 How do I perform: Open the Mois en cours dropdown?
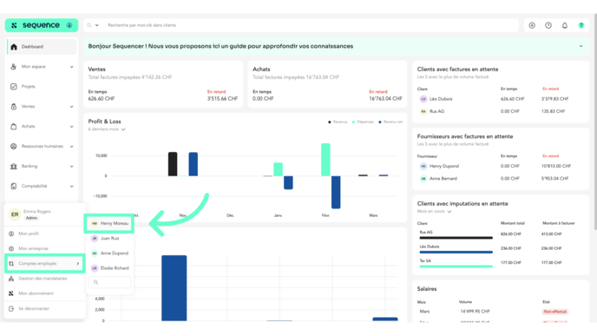(x=434, y=212)
